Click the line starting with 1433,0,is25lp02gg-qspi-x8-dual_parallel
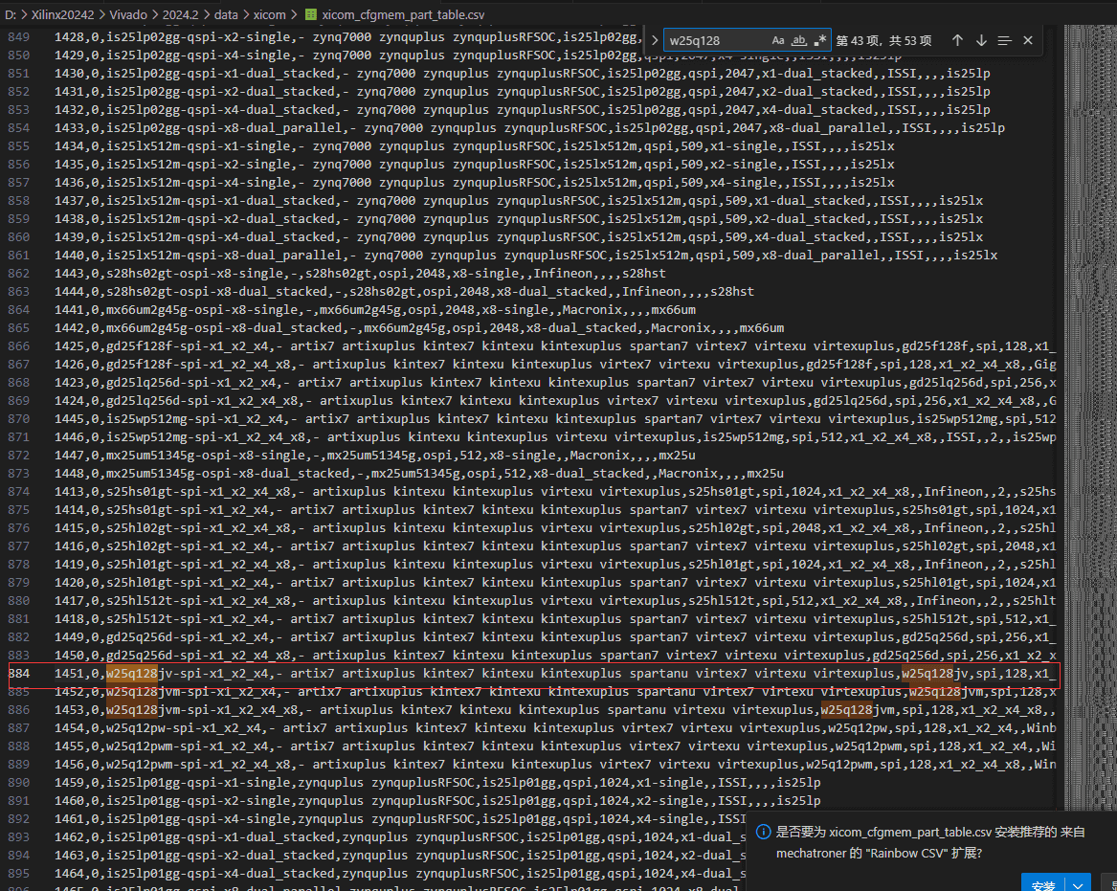Screen dimensions: 1117x891 [530, 128]
